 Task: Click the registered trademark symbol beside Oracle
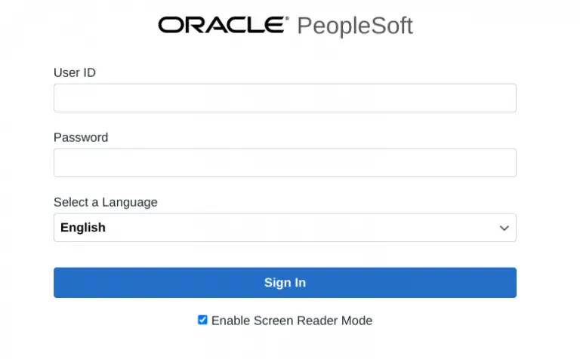[285, 20]
